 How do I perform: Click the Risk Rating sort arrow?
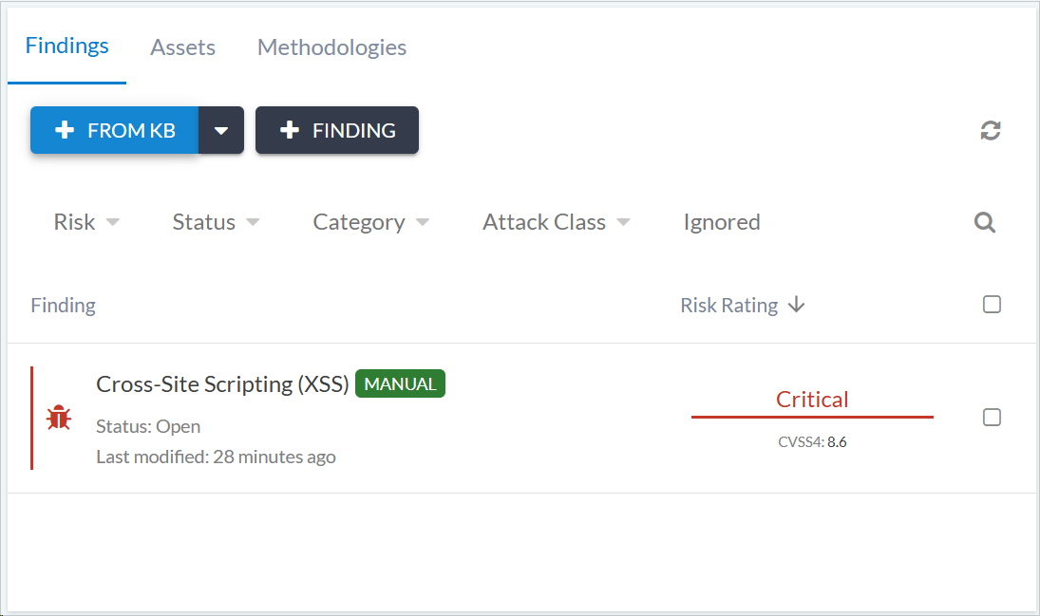(x=797, y=305)
